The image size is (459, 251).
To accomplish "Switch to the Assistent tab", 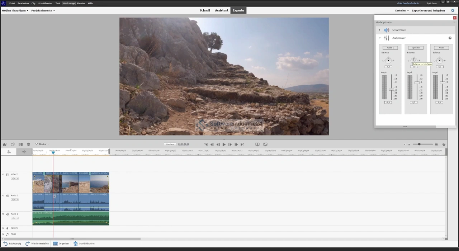I will point(221,10).
